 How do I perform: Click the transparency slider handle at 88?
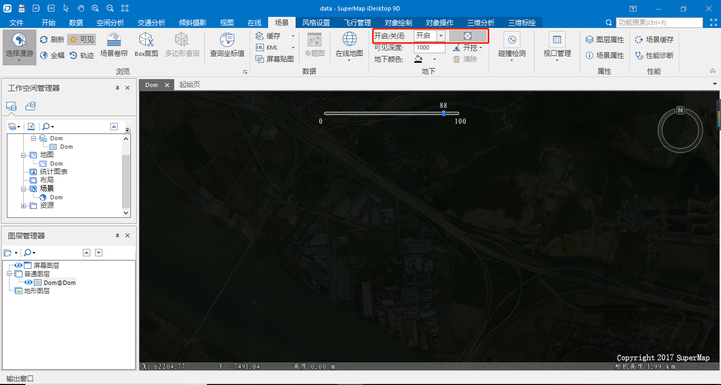[x=443, y=113]
